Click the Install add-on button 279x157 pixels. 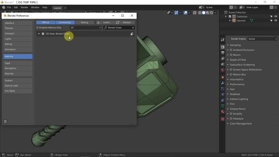pos(105,22)
